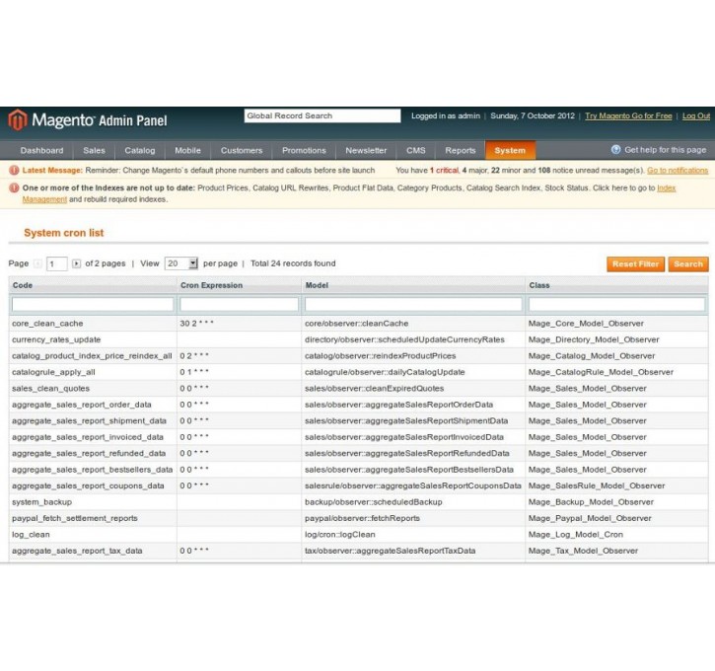Open the CMS menu
The width and height of the screenshot is (715, 671).
click(415, 151)
